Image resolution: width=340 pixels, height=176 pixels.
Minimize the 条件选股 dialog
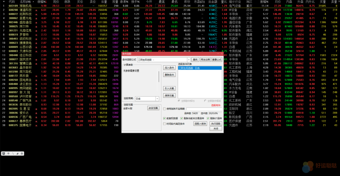(x=218, y=53)
